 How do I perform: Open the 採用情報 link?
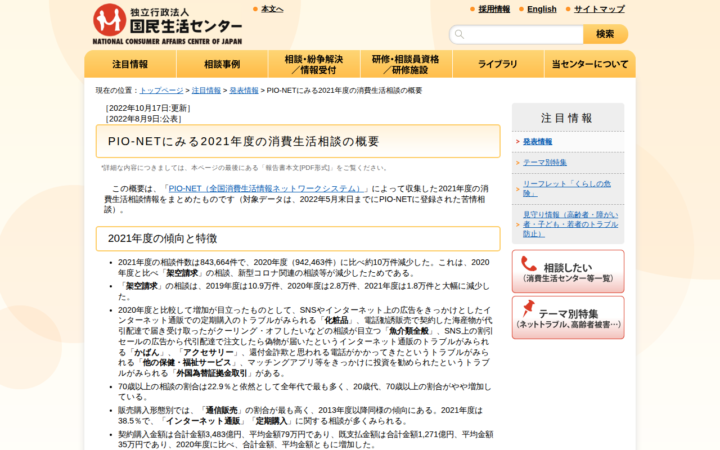pos(494,9)
